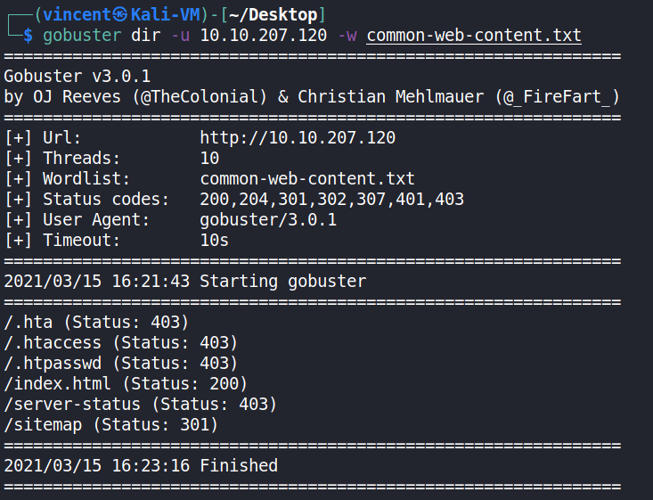Click the Threads value 10

pyautogui.click(x=210, y=159)
